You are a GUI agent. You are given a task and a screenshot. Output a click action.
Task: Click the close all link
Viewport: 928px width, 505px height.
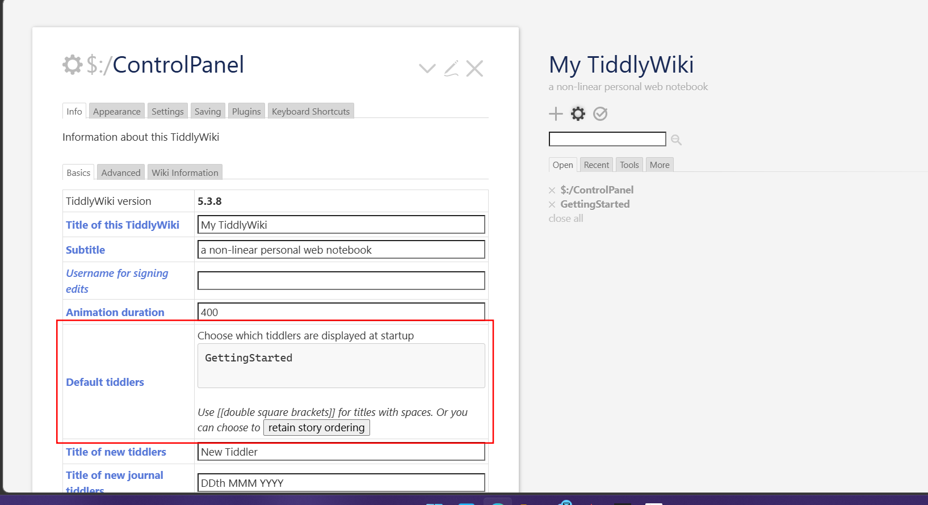click(x=565, y=218)
